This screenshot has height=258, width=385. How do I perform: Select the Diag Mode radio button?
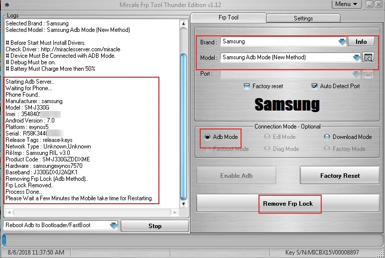pos(267,149)
